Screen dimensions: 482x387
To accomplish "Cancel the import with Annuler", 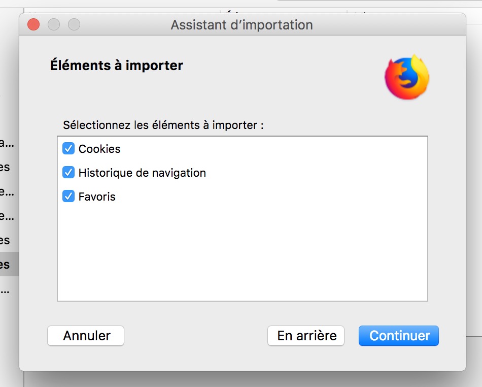I will point(86,336).
